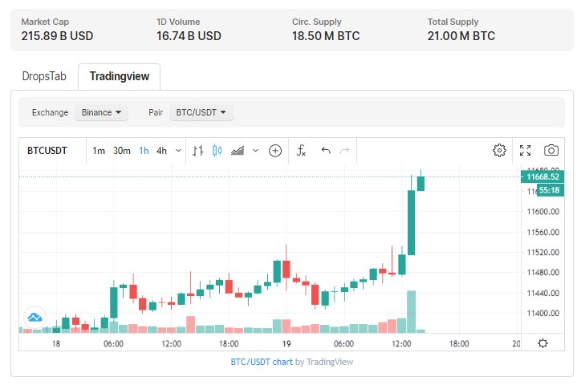Click the compare or add symbol icon
The image size is (581, 385).
[x=275, y=150]
